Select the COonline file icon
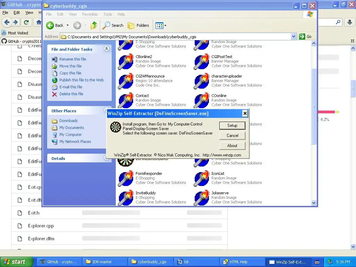This screenshot has height=267, width=356. [202, 100]
